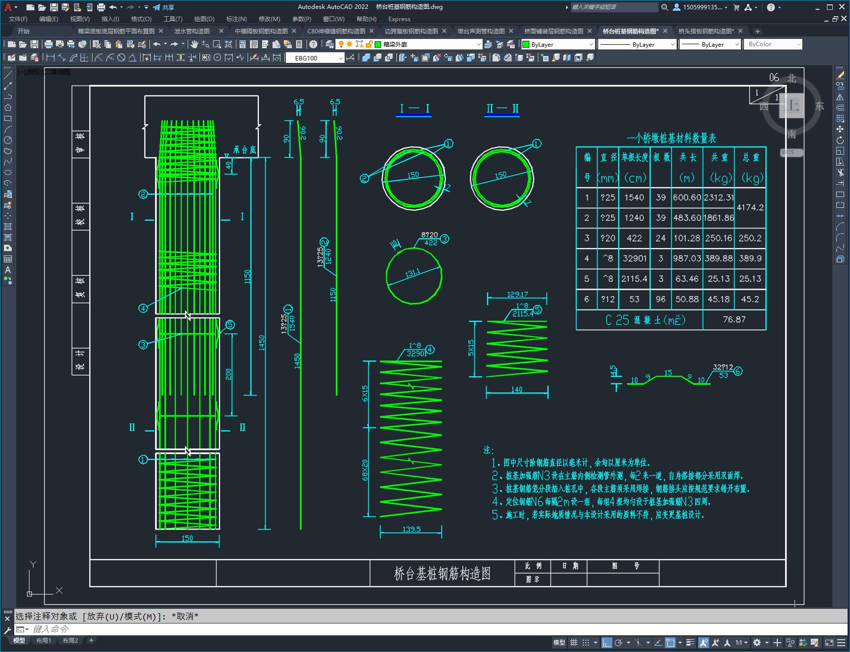Screen dimensions: 850x652
Task: Click the Zoom Window icon in Standard toolbar
Action: pyautogui.click(x=217, y=44)
